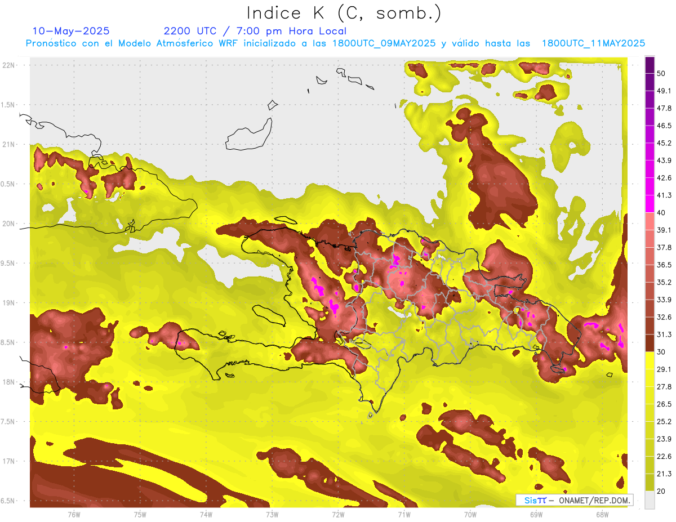Click the '39.1' colorbar value
Image resolution: width=676 pixels, height=522 pixels.
click(x=664, y=230)
